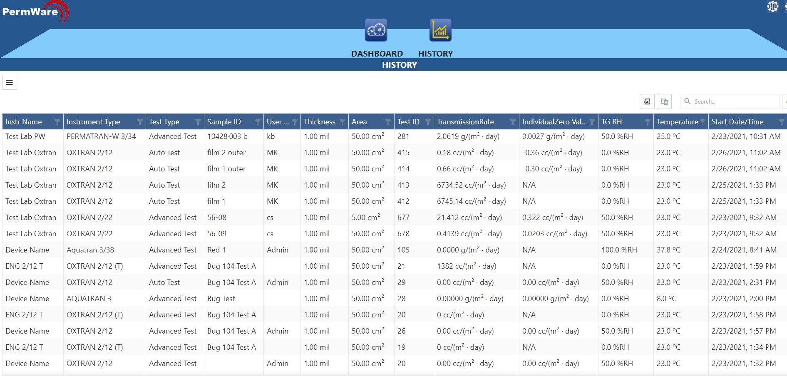Open filter for Instr Name column
The height and width of the screenshot is (376, 787).
[57, 122]
